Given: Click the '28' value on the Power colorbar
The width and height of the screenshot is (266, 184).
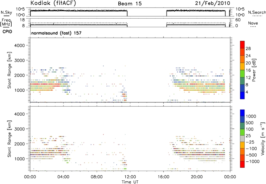Looking at the screenshot, I should coord(248,48).
